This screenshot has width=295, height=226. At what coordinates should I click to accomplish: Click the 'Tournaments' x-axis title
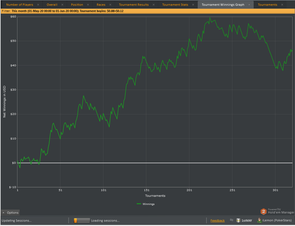tap(155, 196)
